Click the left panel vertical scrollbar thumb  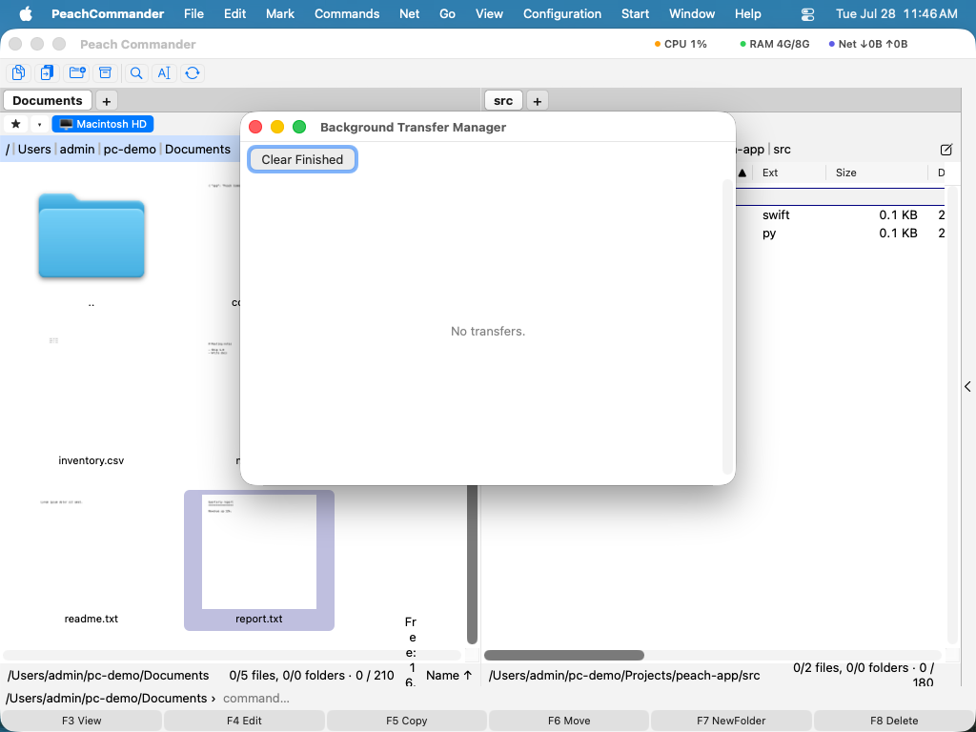[x=472, y=564]
